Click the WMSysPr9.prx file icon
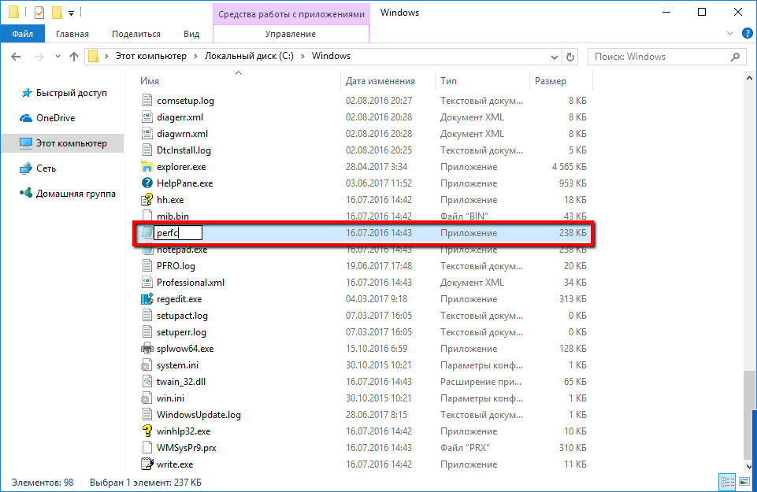This screenshot has width=757, height=492. [x=147, y=448]
